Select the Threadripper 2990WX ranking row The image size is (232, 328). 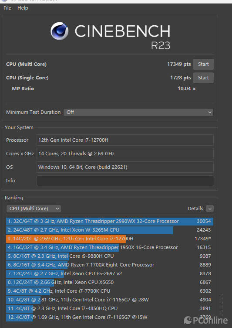pos(110,221)
